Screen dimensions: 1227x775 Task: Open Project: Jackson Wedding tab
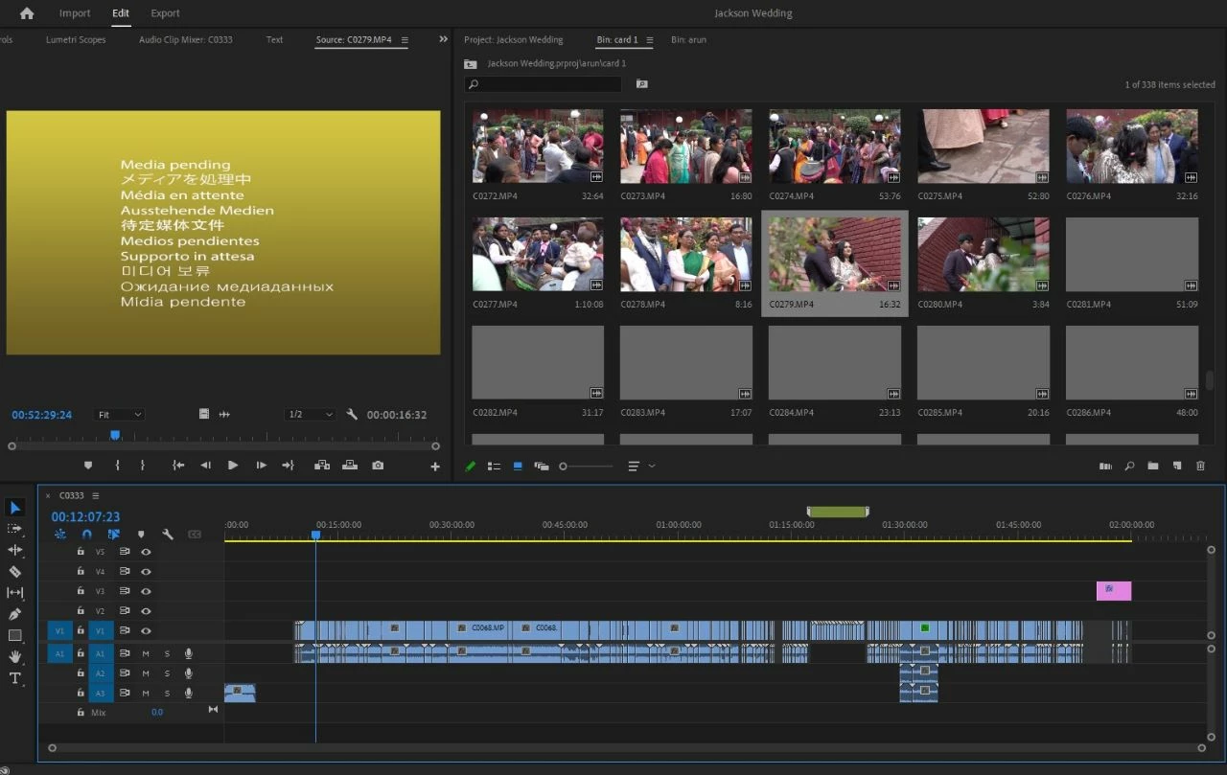514,40
